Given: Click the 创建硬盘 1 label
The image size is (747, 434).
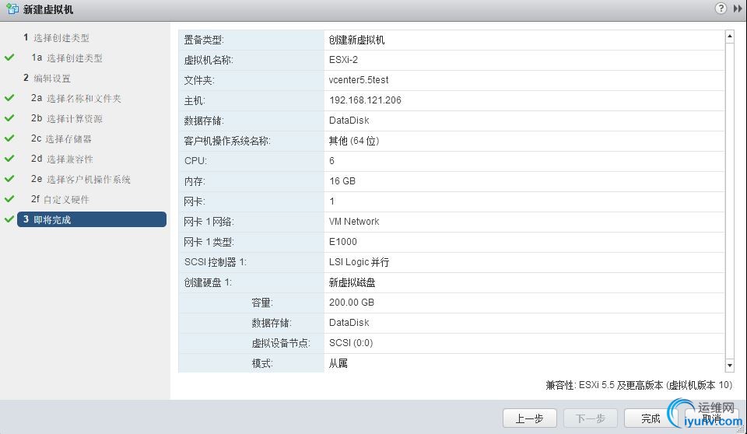Looking at the screenshot, I should point(208,282).
